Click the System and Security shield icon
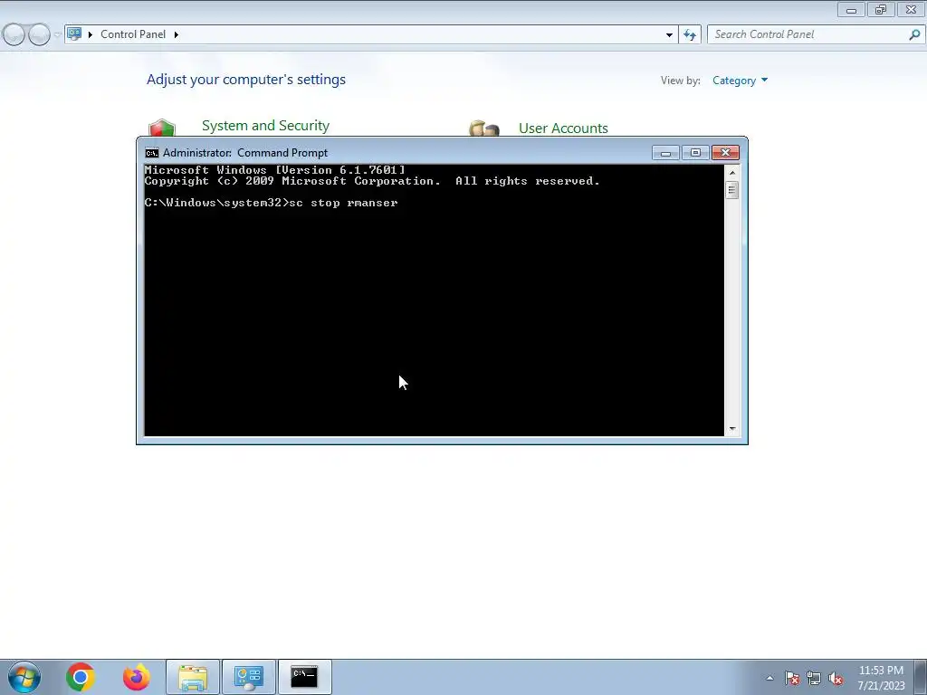The width and height of the screenshot is (927, 695). click(x=162, y=128)
